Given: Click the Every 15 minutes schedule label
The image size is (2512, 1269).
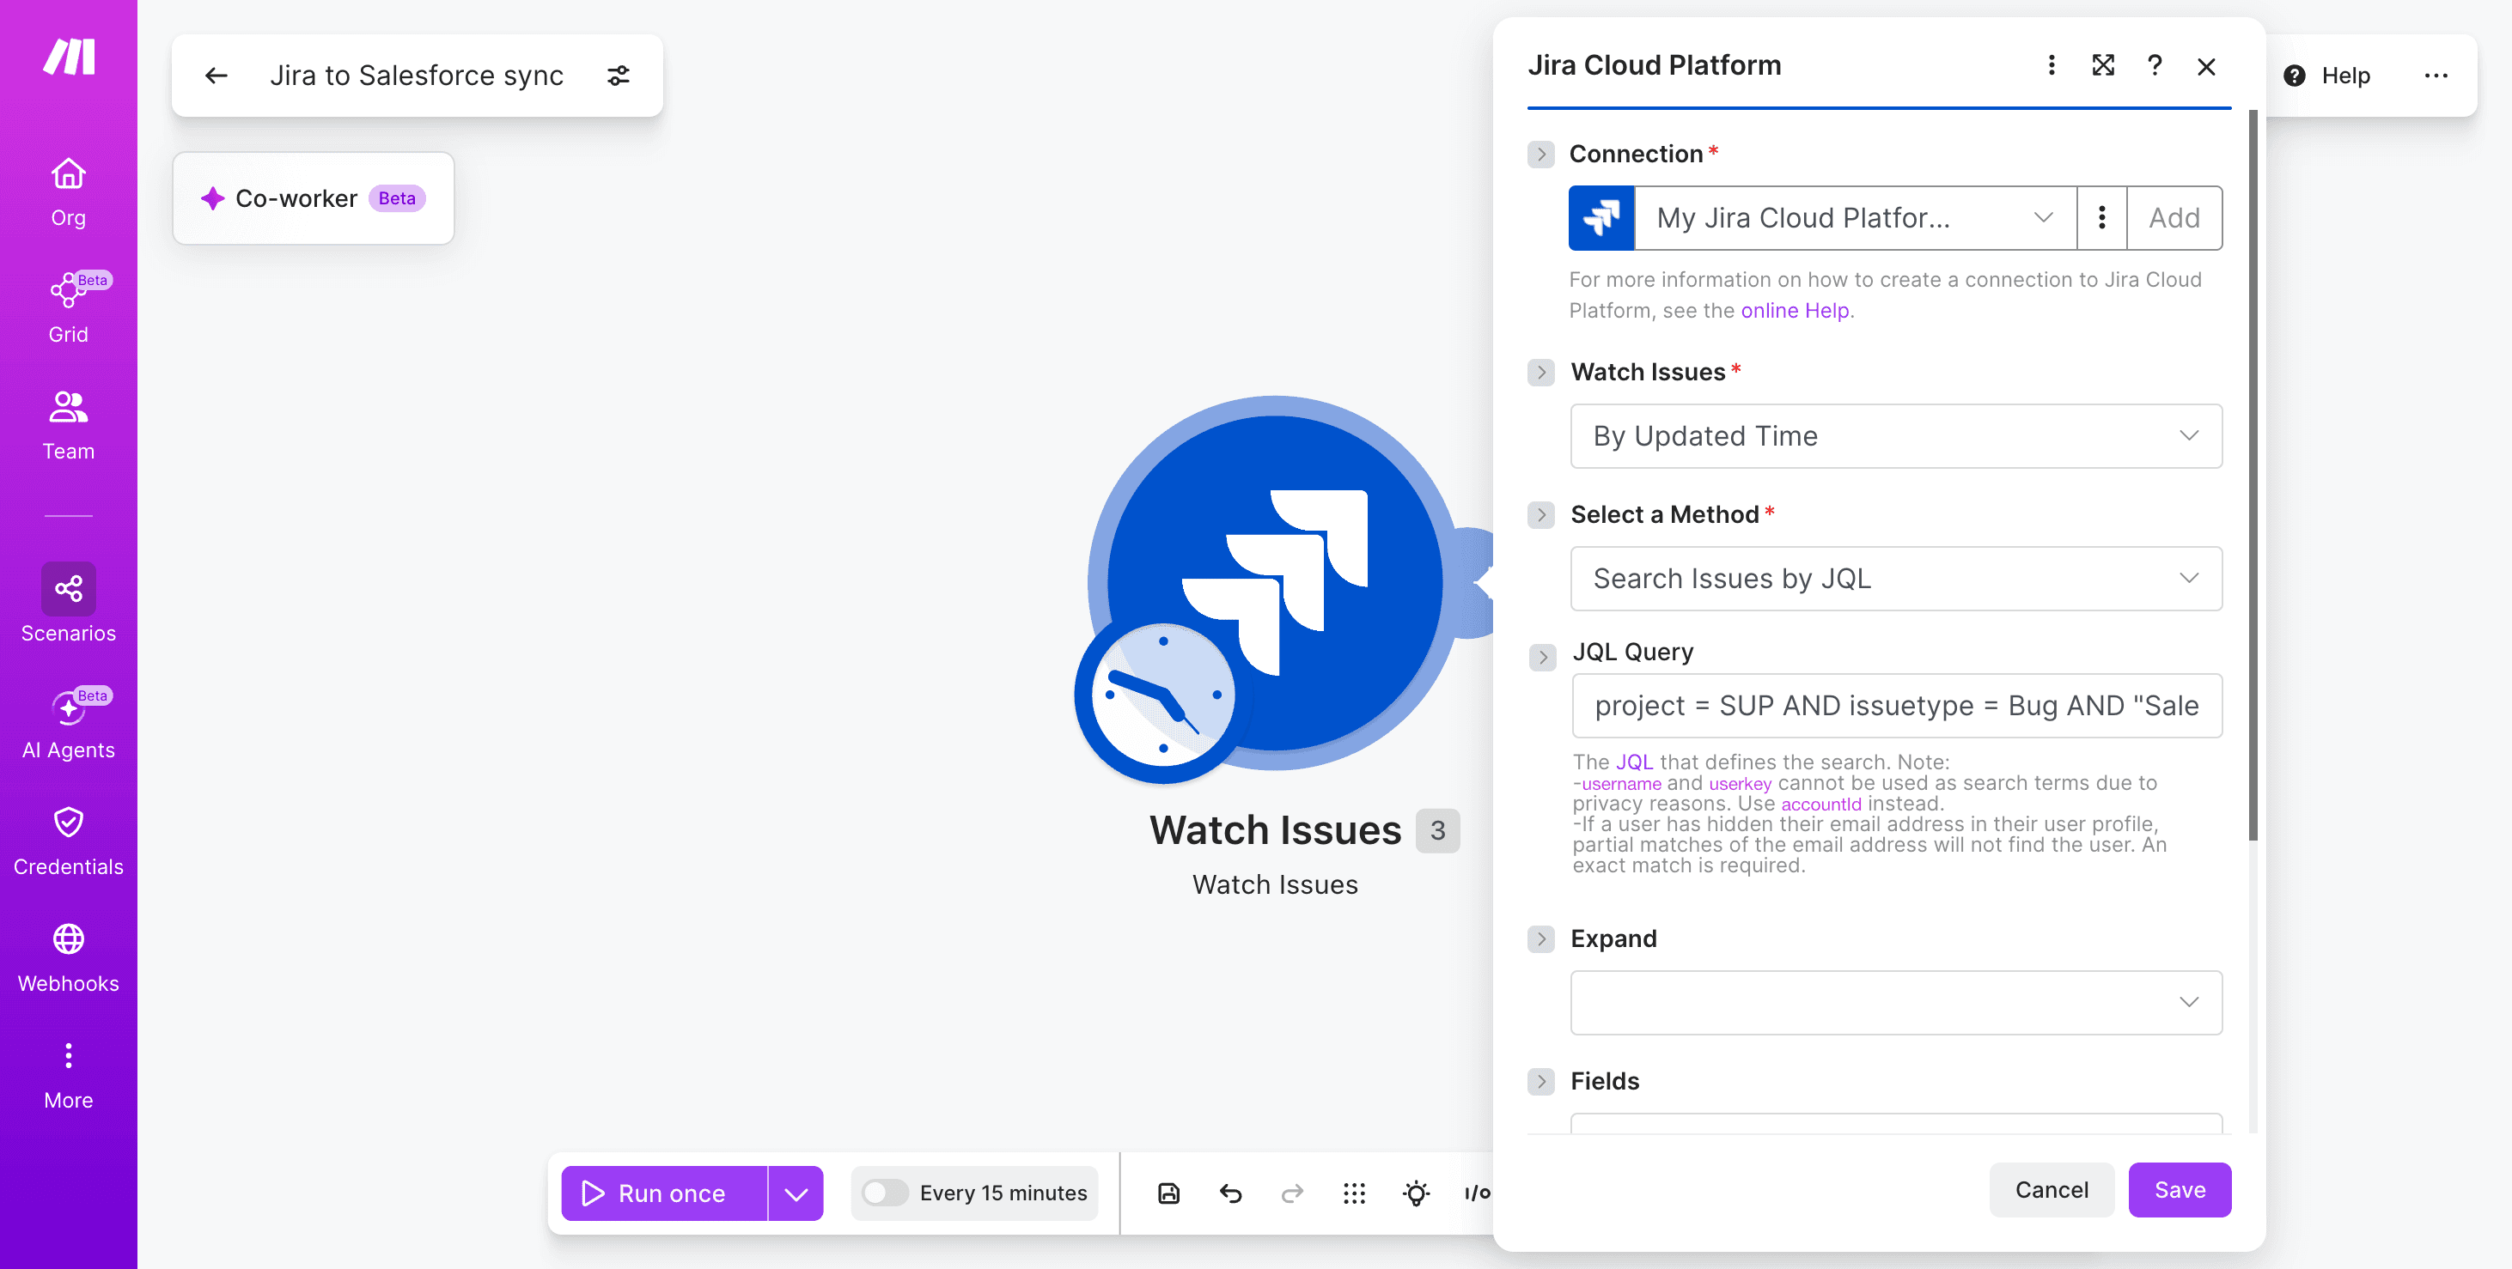Looking at the screenshot, I should click(1003, 1193).
